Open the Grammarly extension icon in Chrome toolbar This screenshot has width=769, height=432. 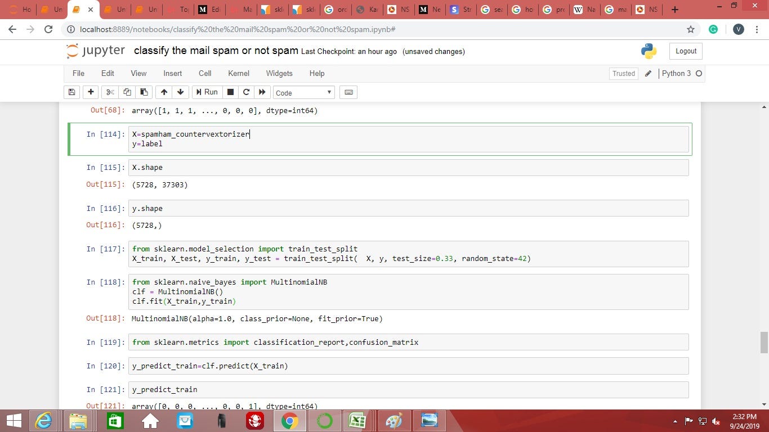(x=714, y=29)
